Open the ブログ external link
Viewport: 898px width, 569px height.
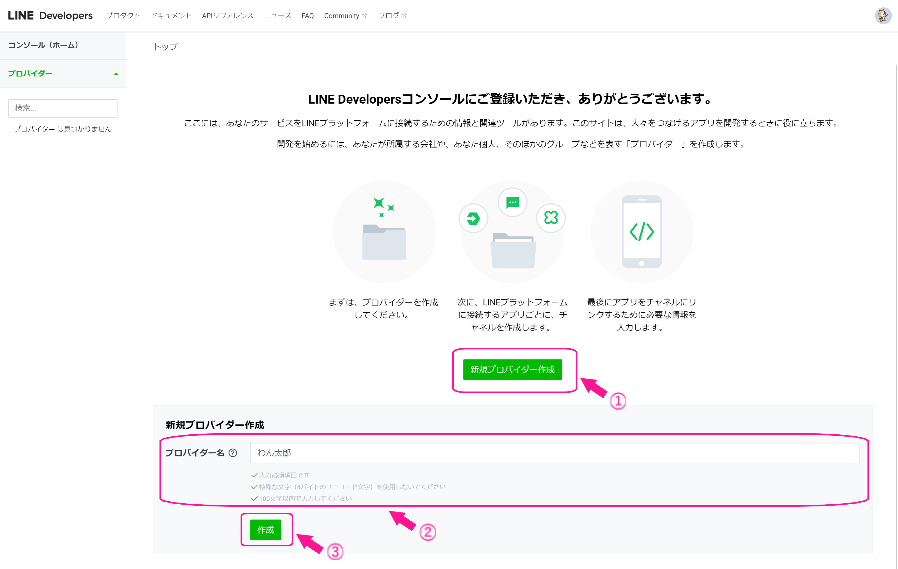(392, 16)
